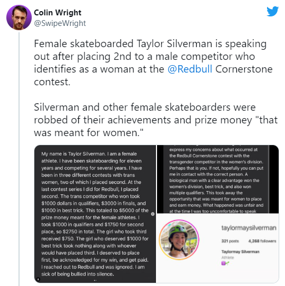The image size is (285, 286).
Task: Open the @SwipeWright handle
Action: 60,23
